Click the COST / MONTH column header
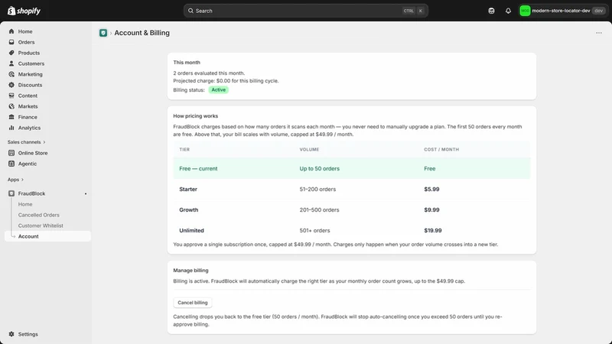The image size is (612, 344). click(441, 149)
